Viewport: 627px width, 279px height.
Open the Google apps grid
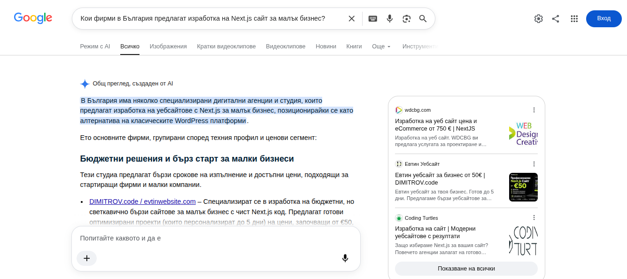pos(574,19)
